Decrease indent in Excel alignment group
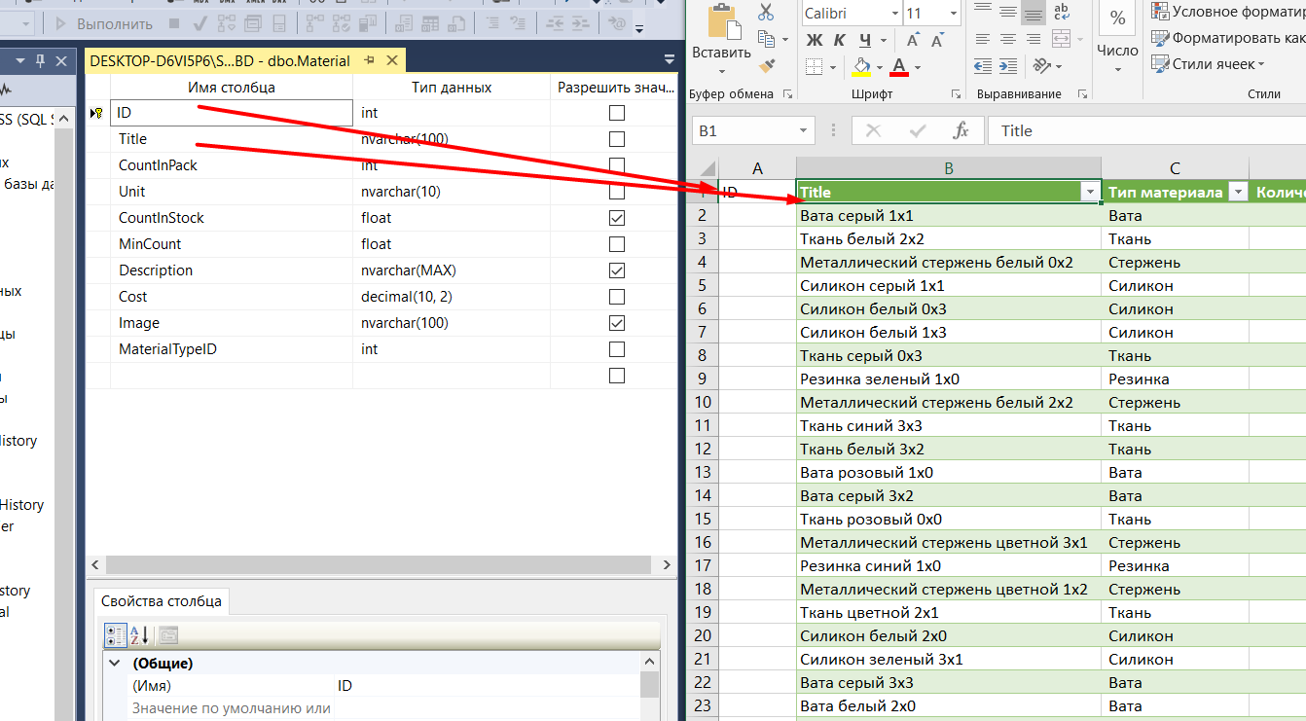 click(x=983, y=65)
